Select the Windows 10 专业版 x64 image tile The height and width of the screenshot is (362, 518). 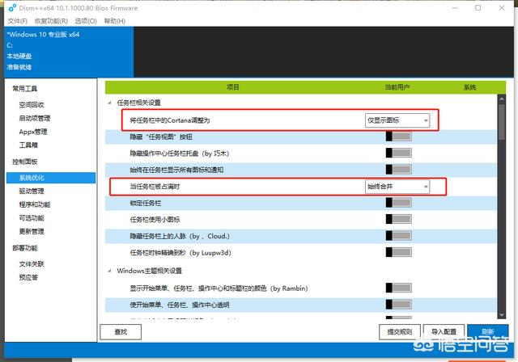[x=69, y=52]
